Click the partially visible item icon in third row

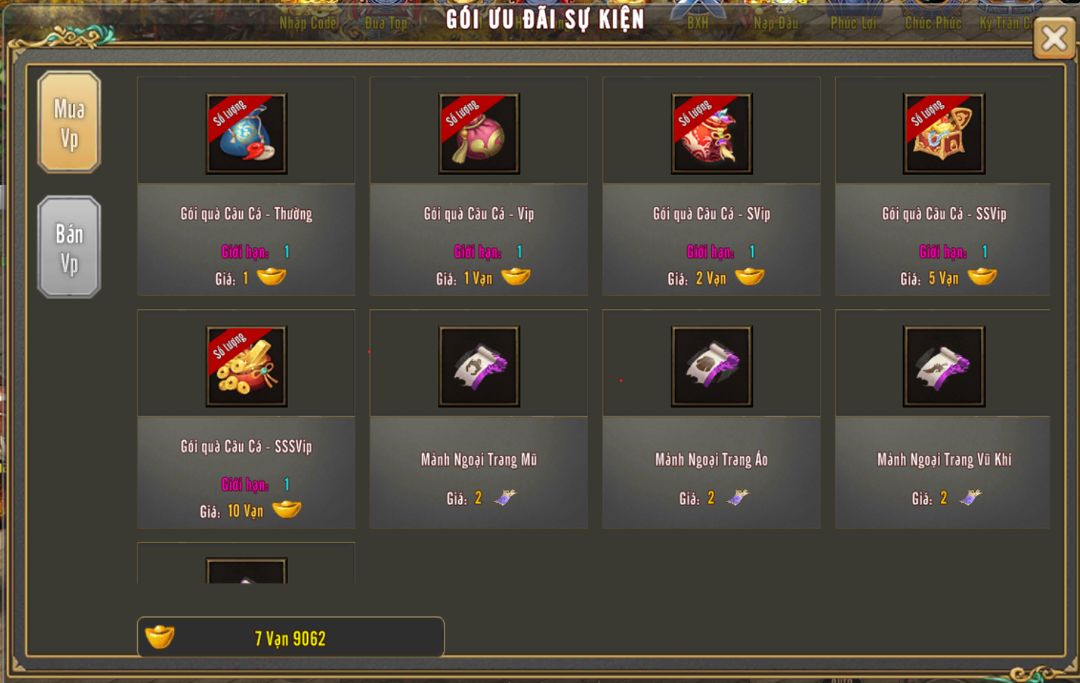[246, 571]
